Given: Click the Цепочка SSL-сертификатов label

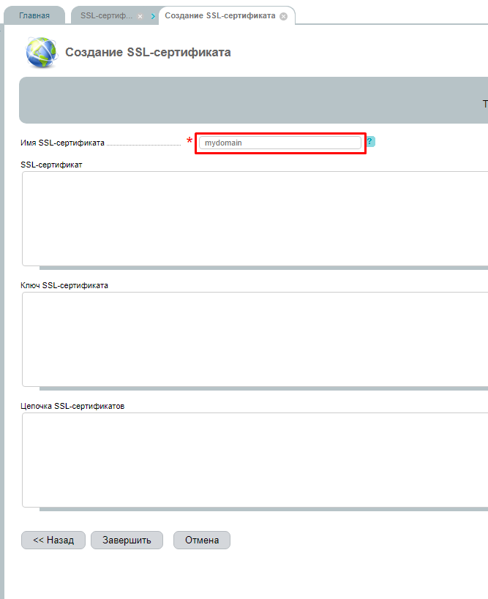Looking at the screenshot, I should 72,406.
